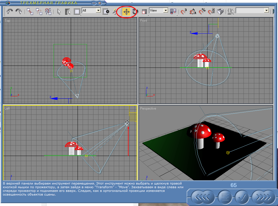
Task: Click the yellow target square in Left viewport
Action: pyautogui.click(x=86, y=156)
